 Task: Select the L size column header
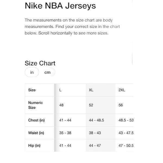pos(60,90)
